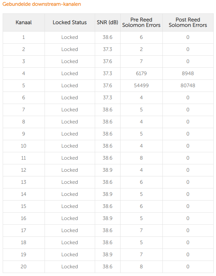
Task: Select channel number 5 cell
Action: point(23,86)
